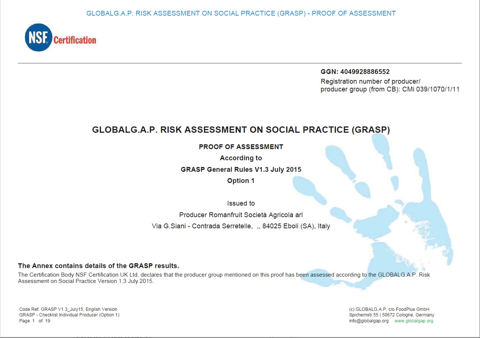
Task: Click the main bold GRASP heading
Action: pyautogui.click(x=241, y=130)
